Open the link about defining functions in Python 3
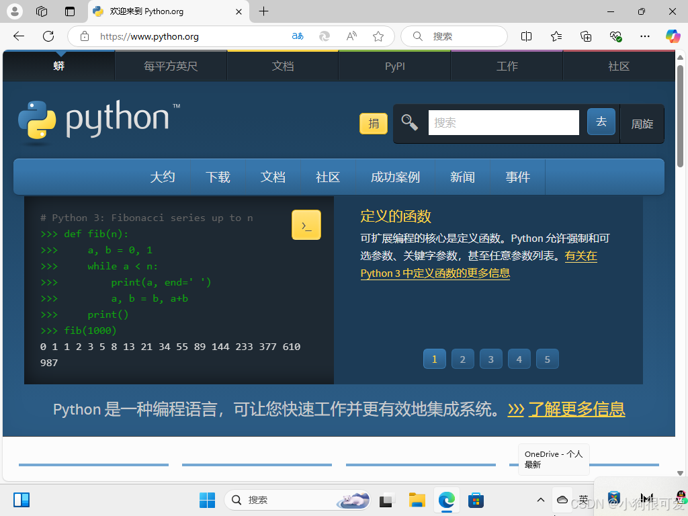Screen dimensions: 688x516 (478, 265)
